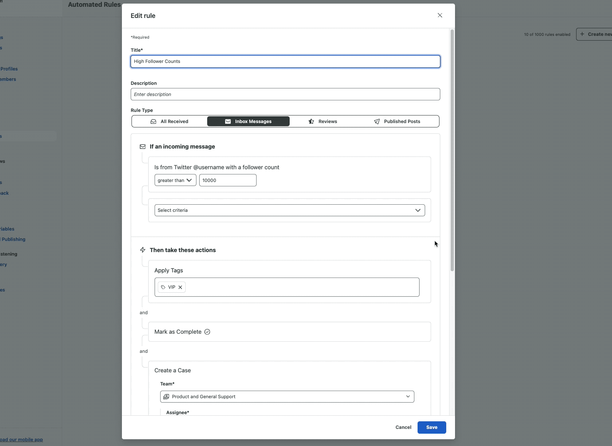Keep the Inbox Messages tab selected
This screenshot has width=612, height=446.
[x=248, y=121]
